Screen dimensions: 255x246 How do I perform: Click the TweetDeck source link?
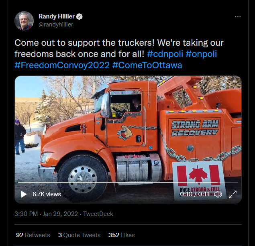98,214
